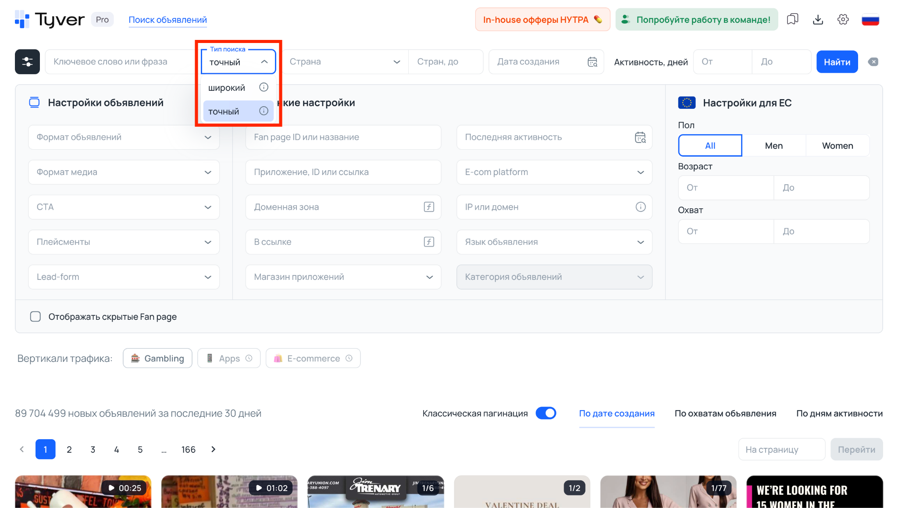The height and width of the screenshot is (508, 898).
Task: Open the Формат объявлений dropdown
Action: [x=124, y=137]
